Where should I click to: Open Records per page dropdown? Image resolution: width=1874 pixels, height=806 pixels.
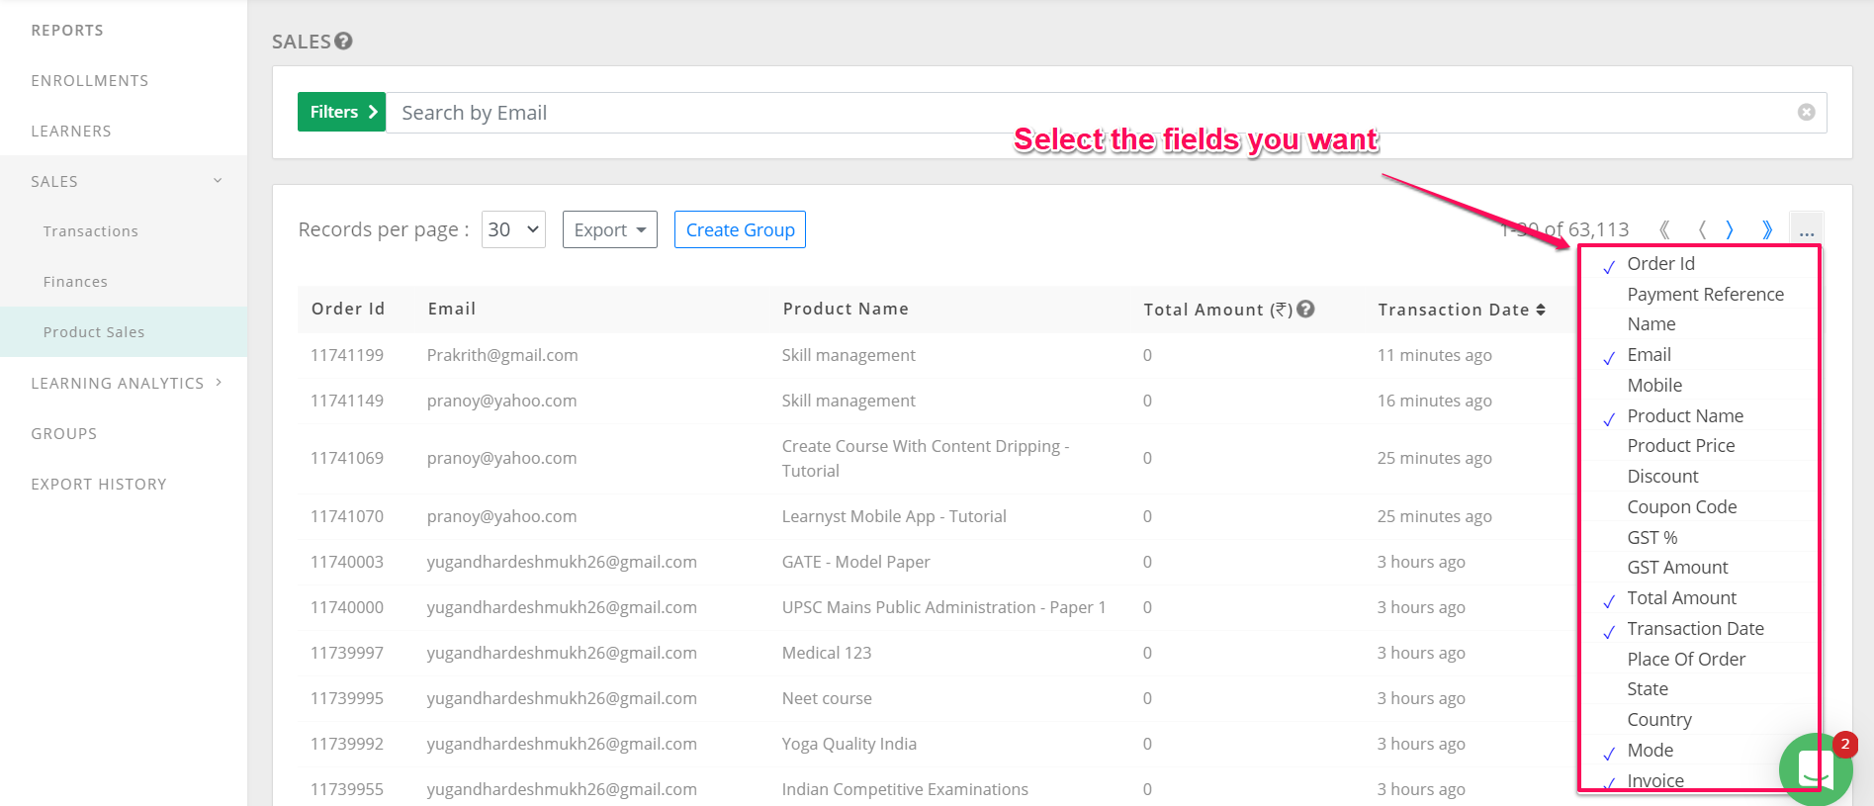pyautogui.click(x=513, y=229)
